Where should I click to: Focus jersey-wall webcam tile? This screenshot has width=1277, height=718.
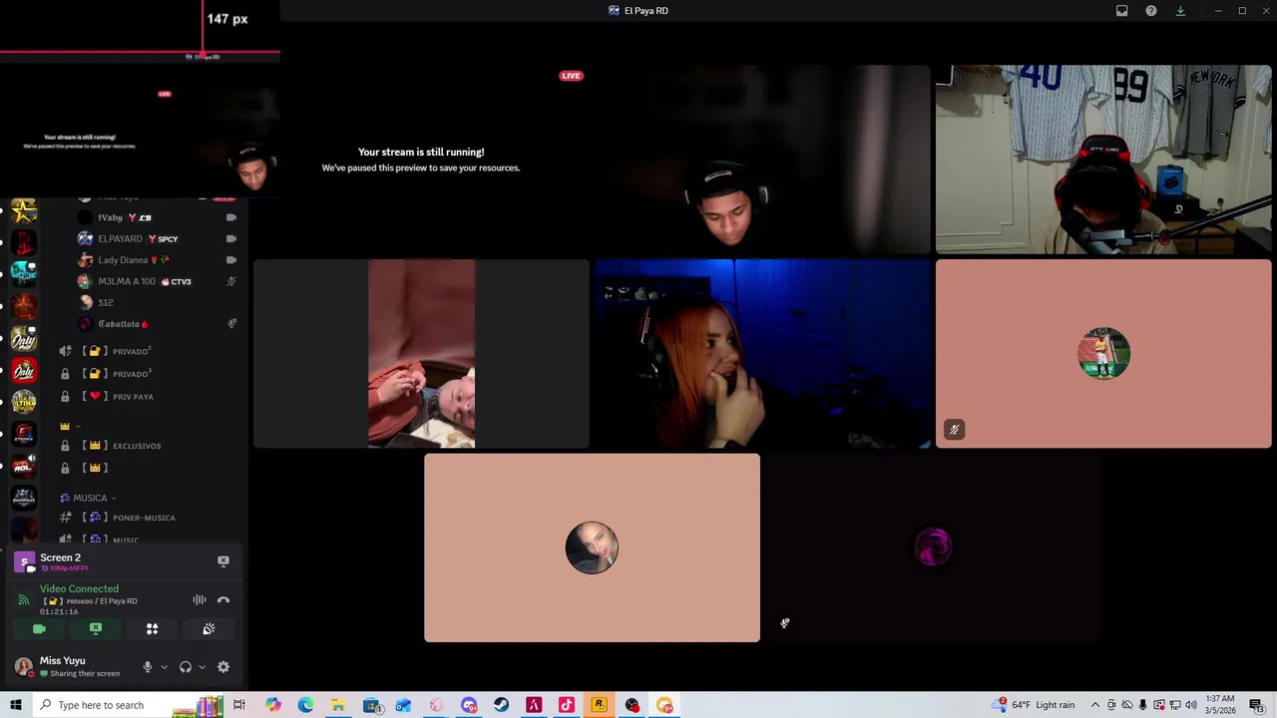pos(1103,160)
